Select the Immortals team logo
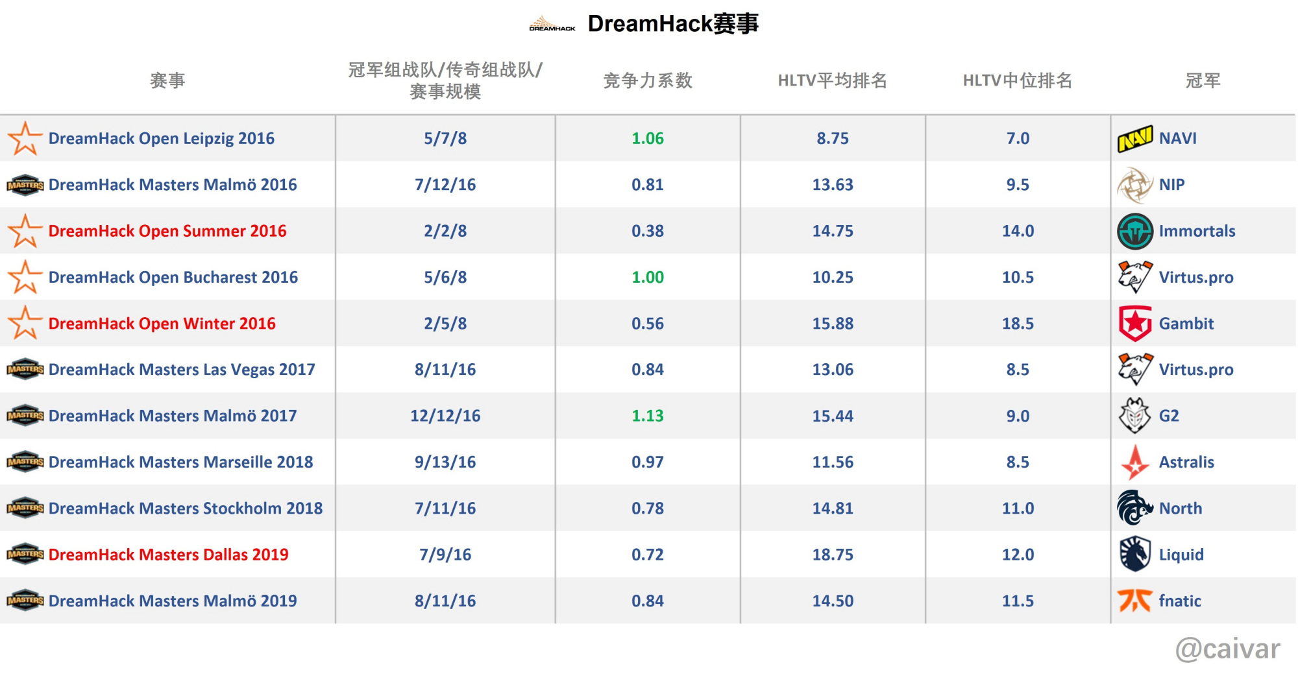The image size is (1298, 683). click(1134, 232)
